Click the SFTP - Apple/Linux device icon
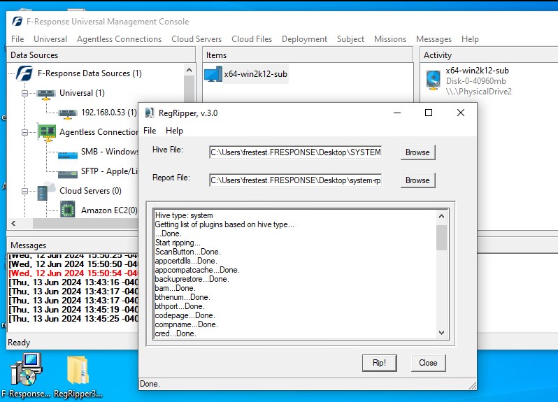 tap(68, 174)
